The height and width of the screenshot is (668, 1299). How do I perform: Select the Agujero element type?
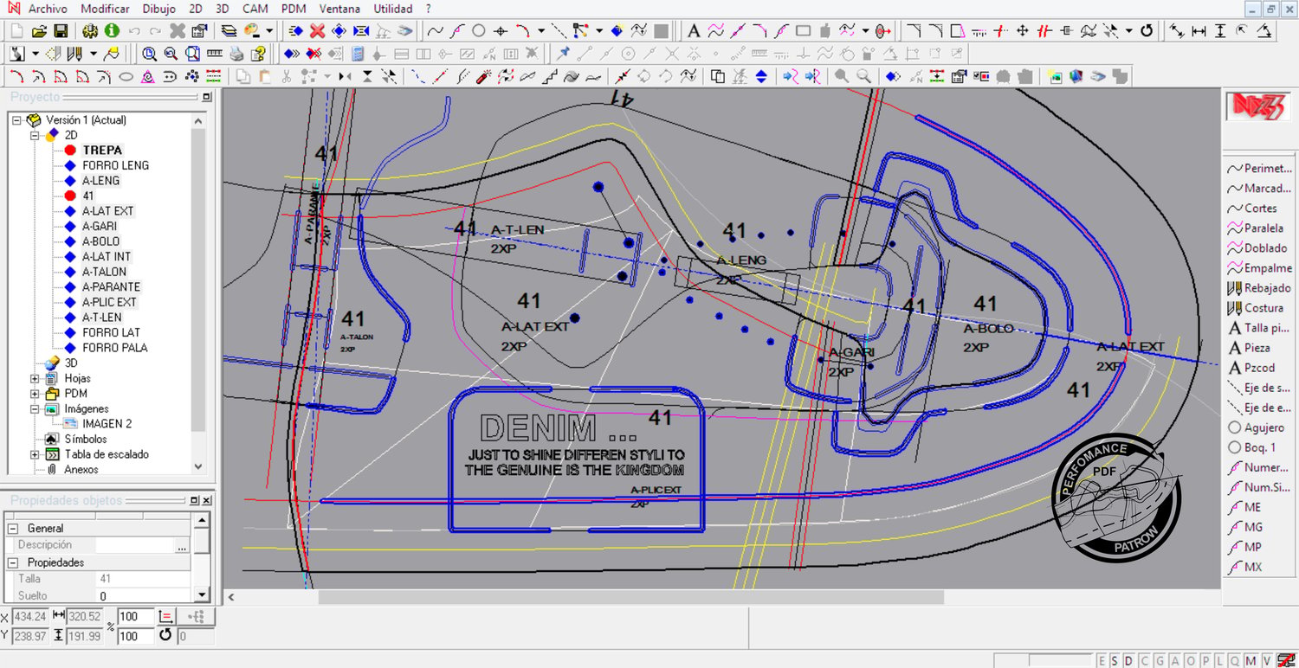pyautogui.click(x=1257, y=427)
